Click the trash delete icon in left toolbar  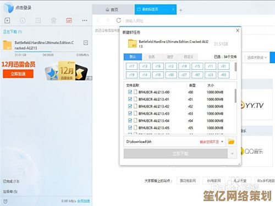pyautogui.click(x=53, y=20)
